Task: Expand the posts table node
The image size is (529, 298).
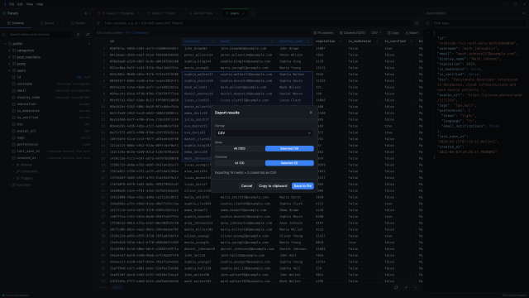Action: coord(9,64)
